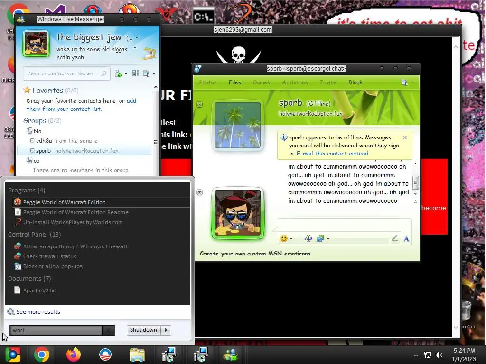Expand the chat window menu arrow
Screen dimensions: 486x364
[x=412, y=82]
